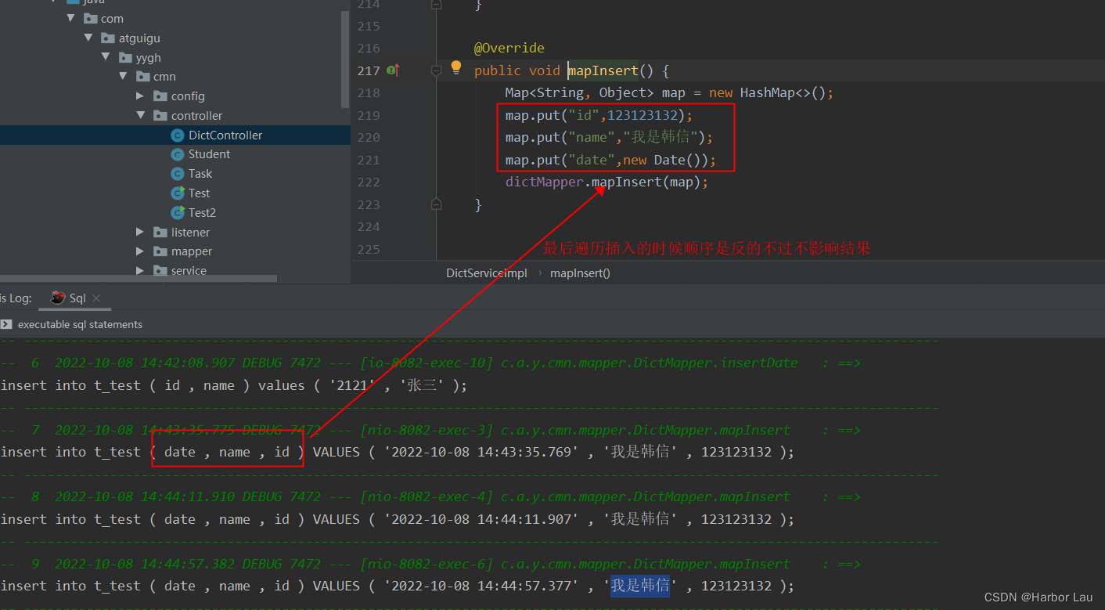Click the run icon beside executable sql statements
The height and width of the screenshot is (610, 1105).
[x=8, y=323]
